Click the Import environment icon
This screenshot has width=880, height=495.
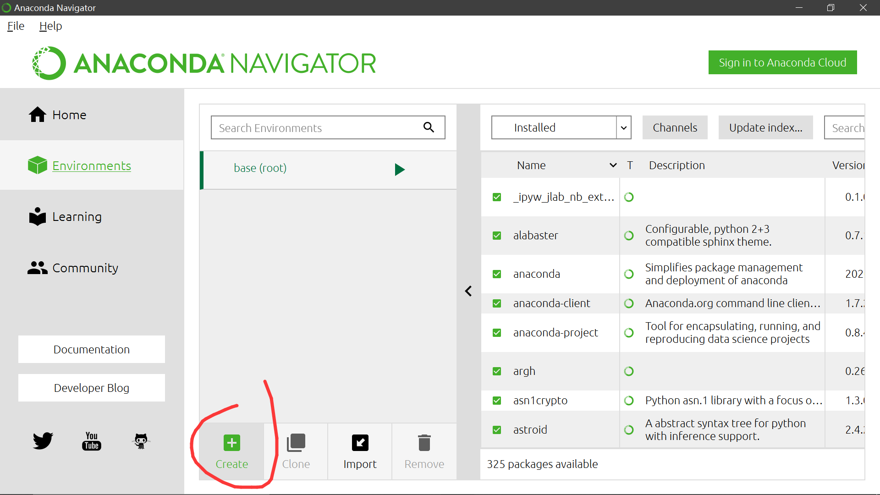[x=360, y=443]
